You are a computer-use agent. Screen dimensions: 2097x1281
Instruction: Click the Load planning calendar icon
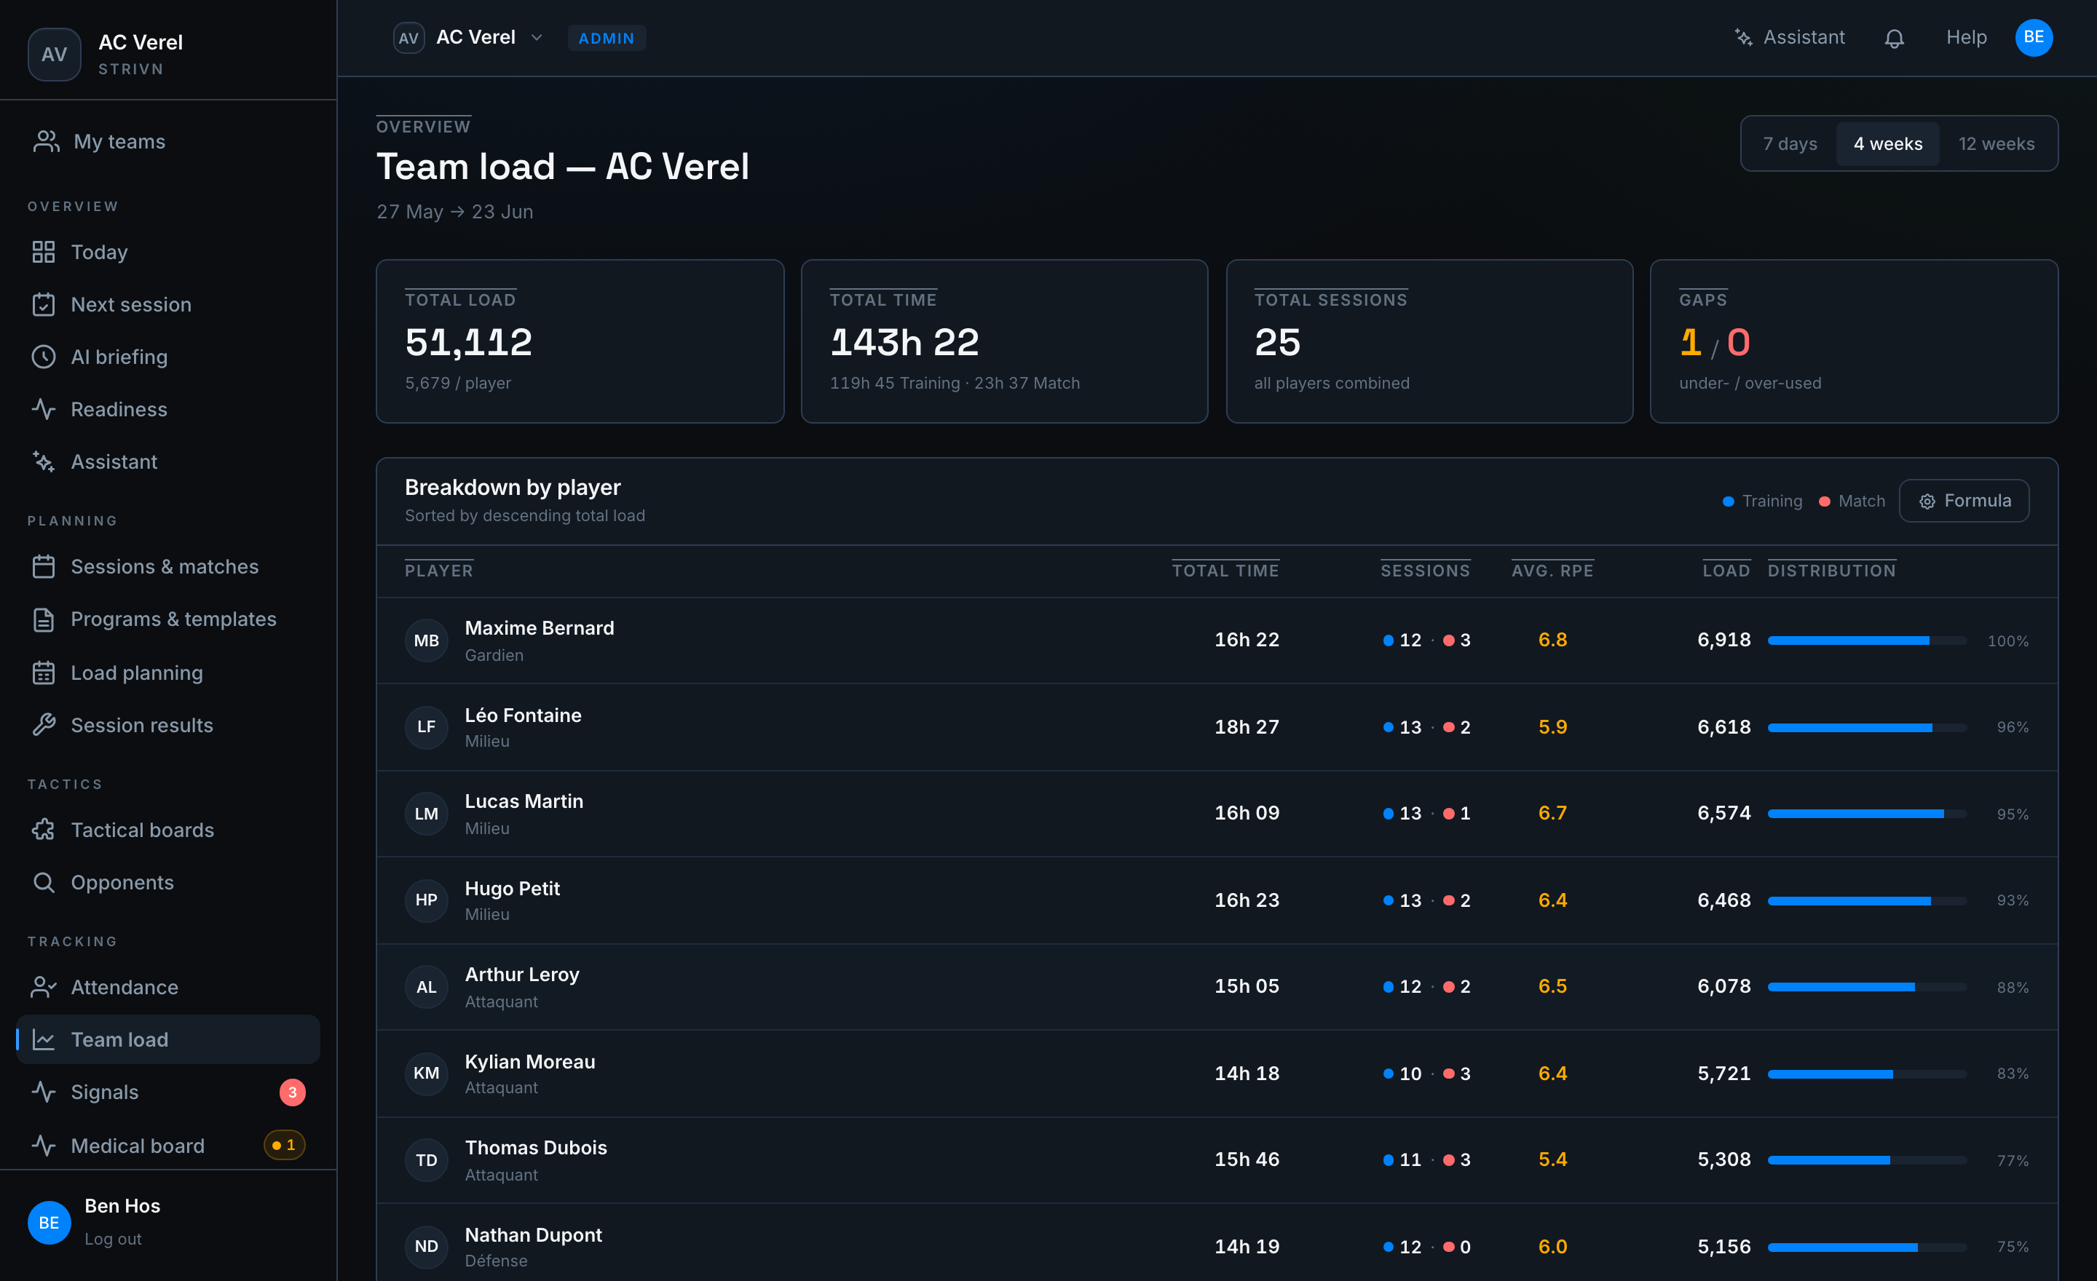coord(44,673)
